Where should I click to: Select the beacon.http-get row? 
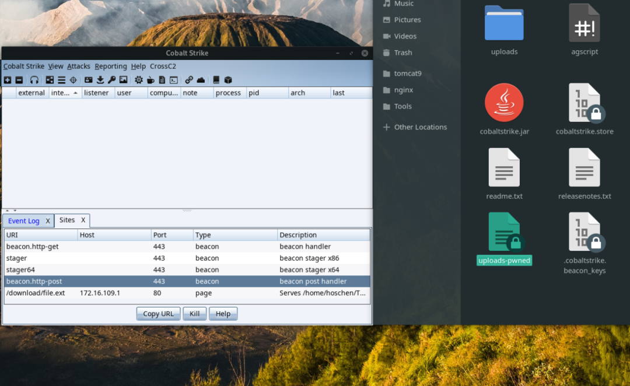coord(187,247)
